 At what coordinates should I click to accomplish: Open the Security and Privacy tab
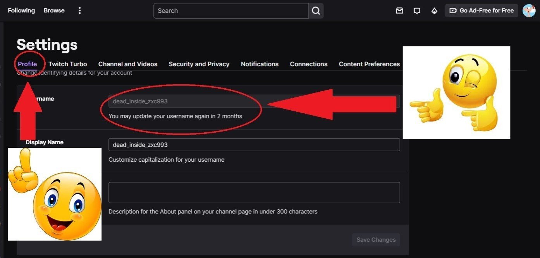tap(199, 64)
